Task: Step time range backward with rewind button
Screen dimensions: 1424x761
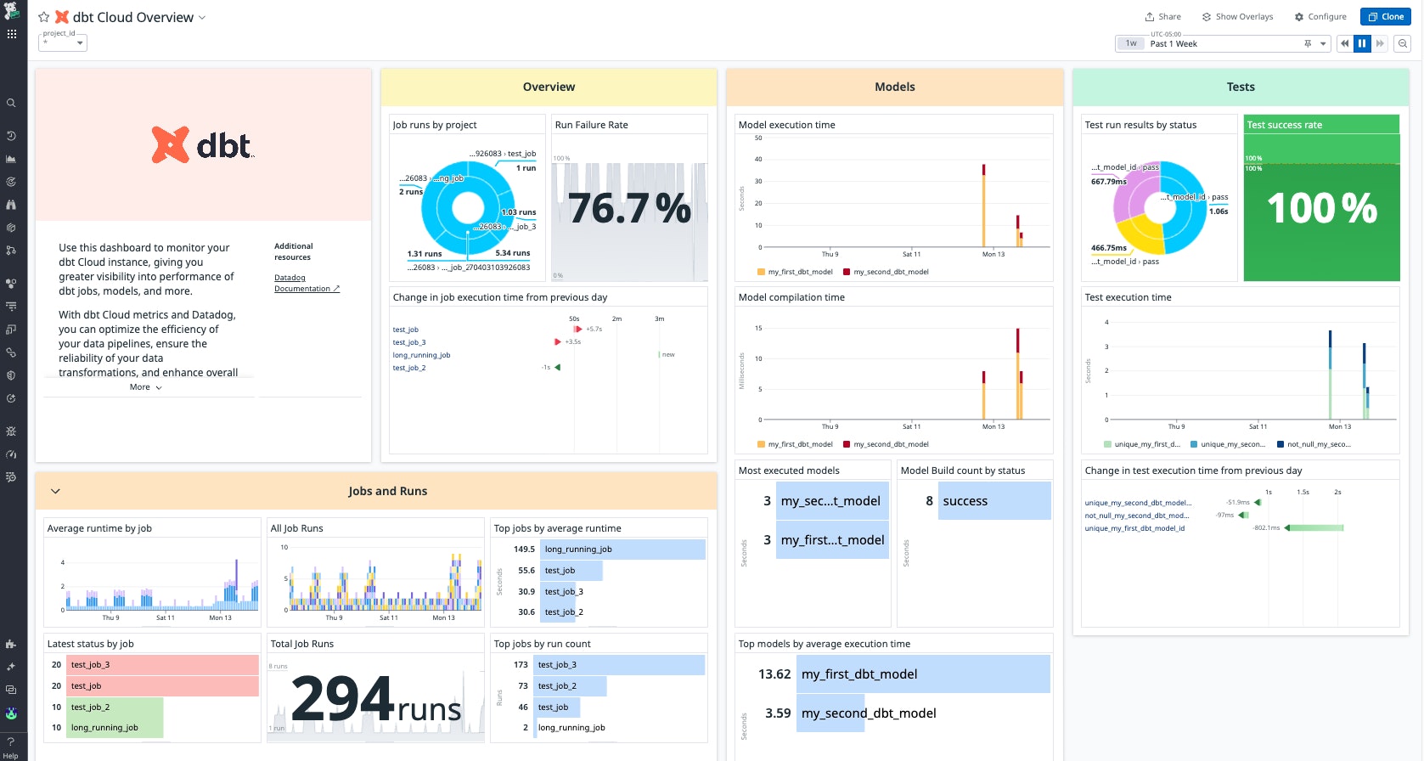Action: coord(1344,43)
